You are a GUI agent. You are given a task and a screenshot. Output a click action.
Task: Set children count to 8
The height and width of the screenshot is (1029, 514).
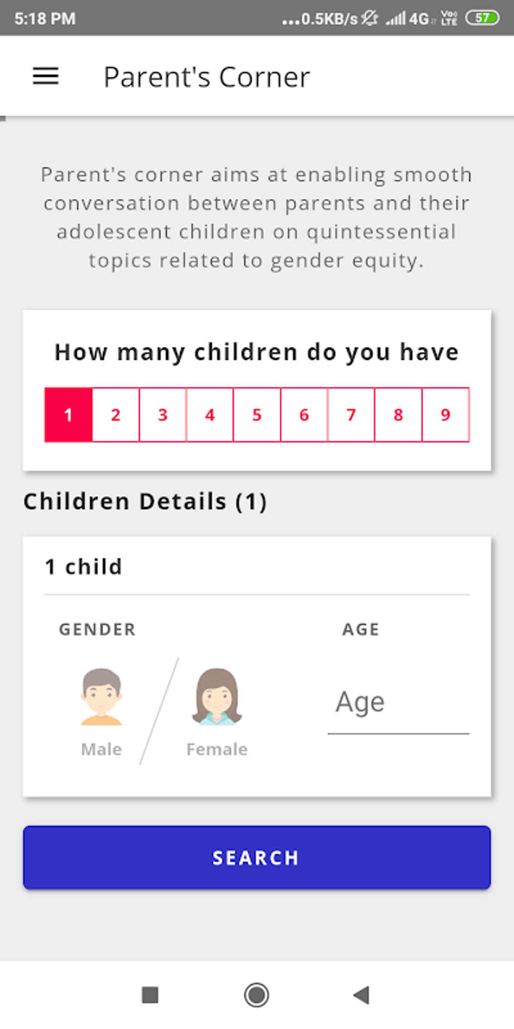coord(398,415)
